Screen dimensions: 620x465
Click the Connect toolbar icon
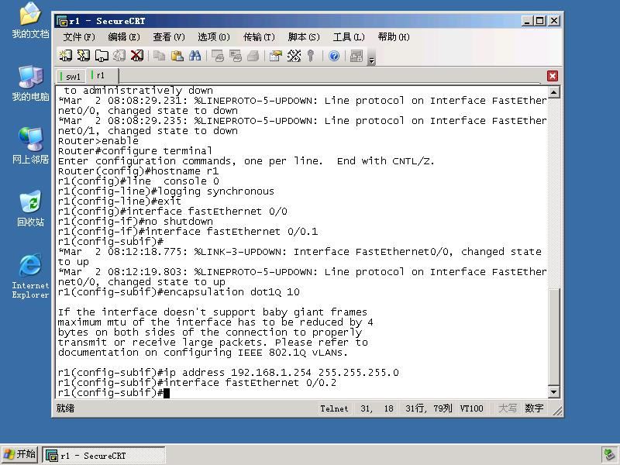(x=66, y=56)
